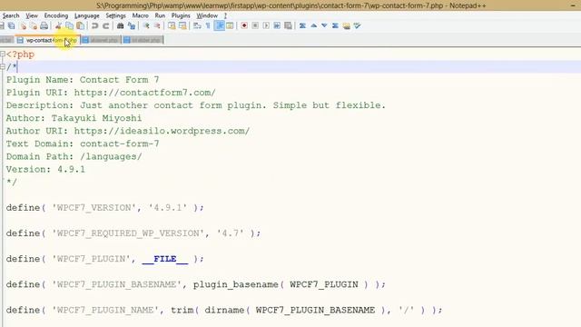
Task: Select the wp-contact-form-7.php tab
Action: [x=47, y=40]
